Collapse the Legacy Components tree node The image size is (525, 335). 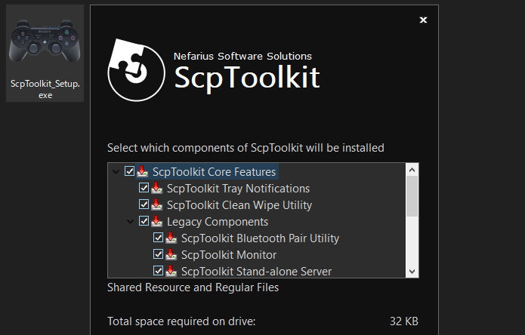(x=130, y=222)
